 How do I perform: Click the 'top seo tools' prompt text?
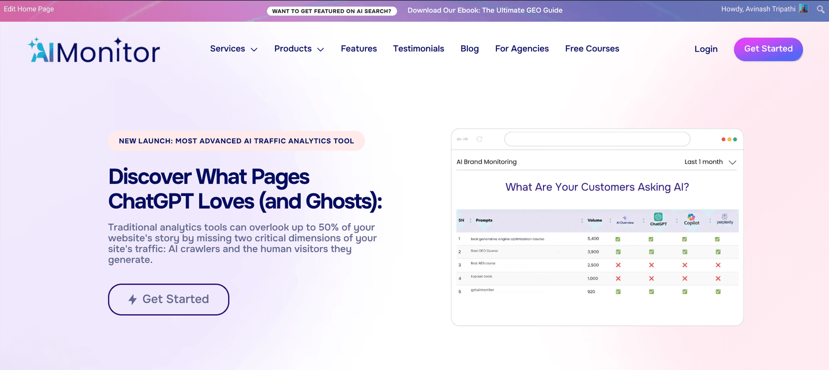tap(481, 276)
